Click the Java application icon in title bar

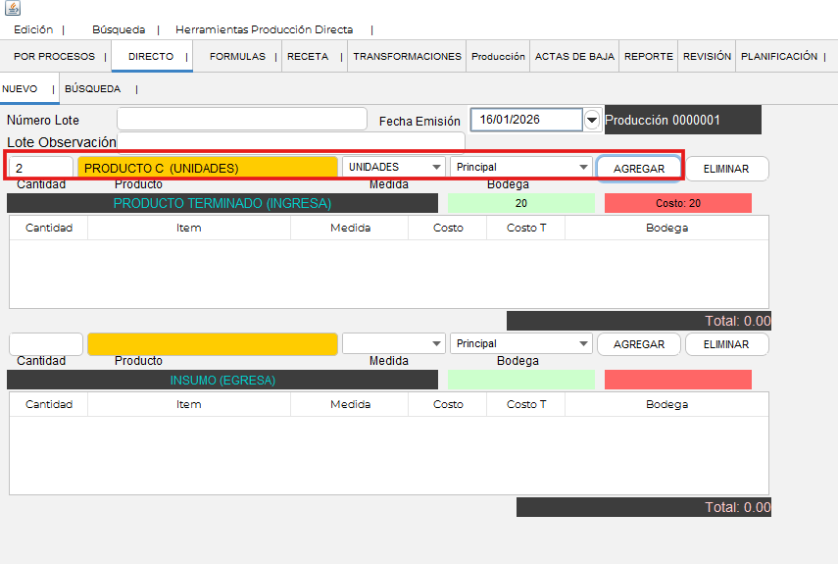tap(12, 9)
